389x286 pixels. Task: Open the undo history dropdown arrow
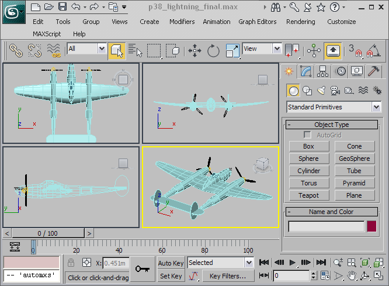pyautogui.click(x=85, y=7)
